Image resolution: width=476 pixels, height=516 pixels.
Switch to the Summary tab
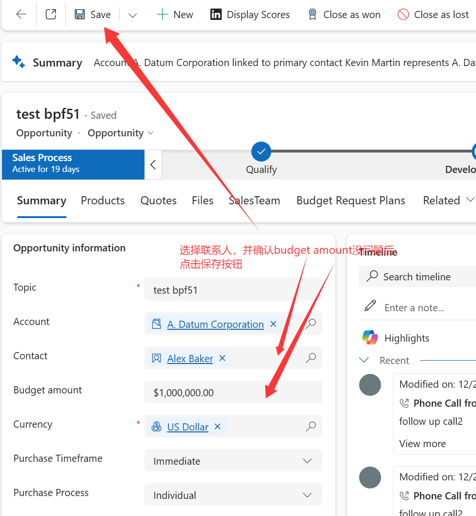(x=41, y=201)
